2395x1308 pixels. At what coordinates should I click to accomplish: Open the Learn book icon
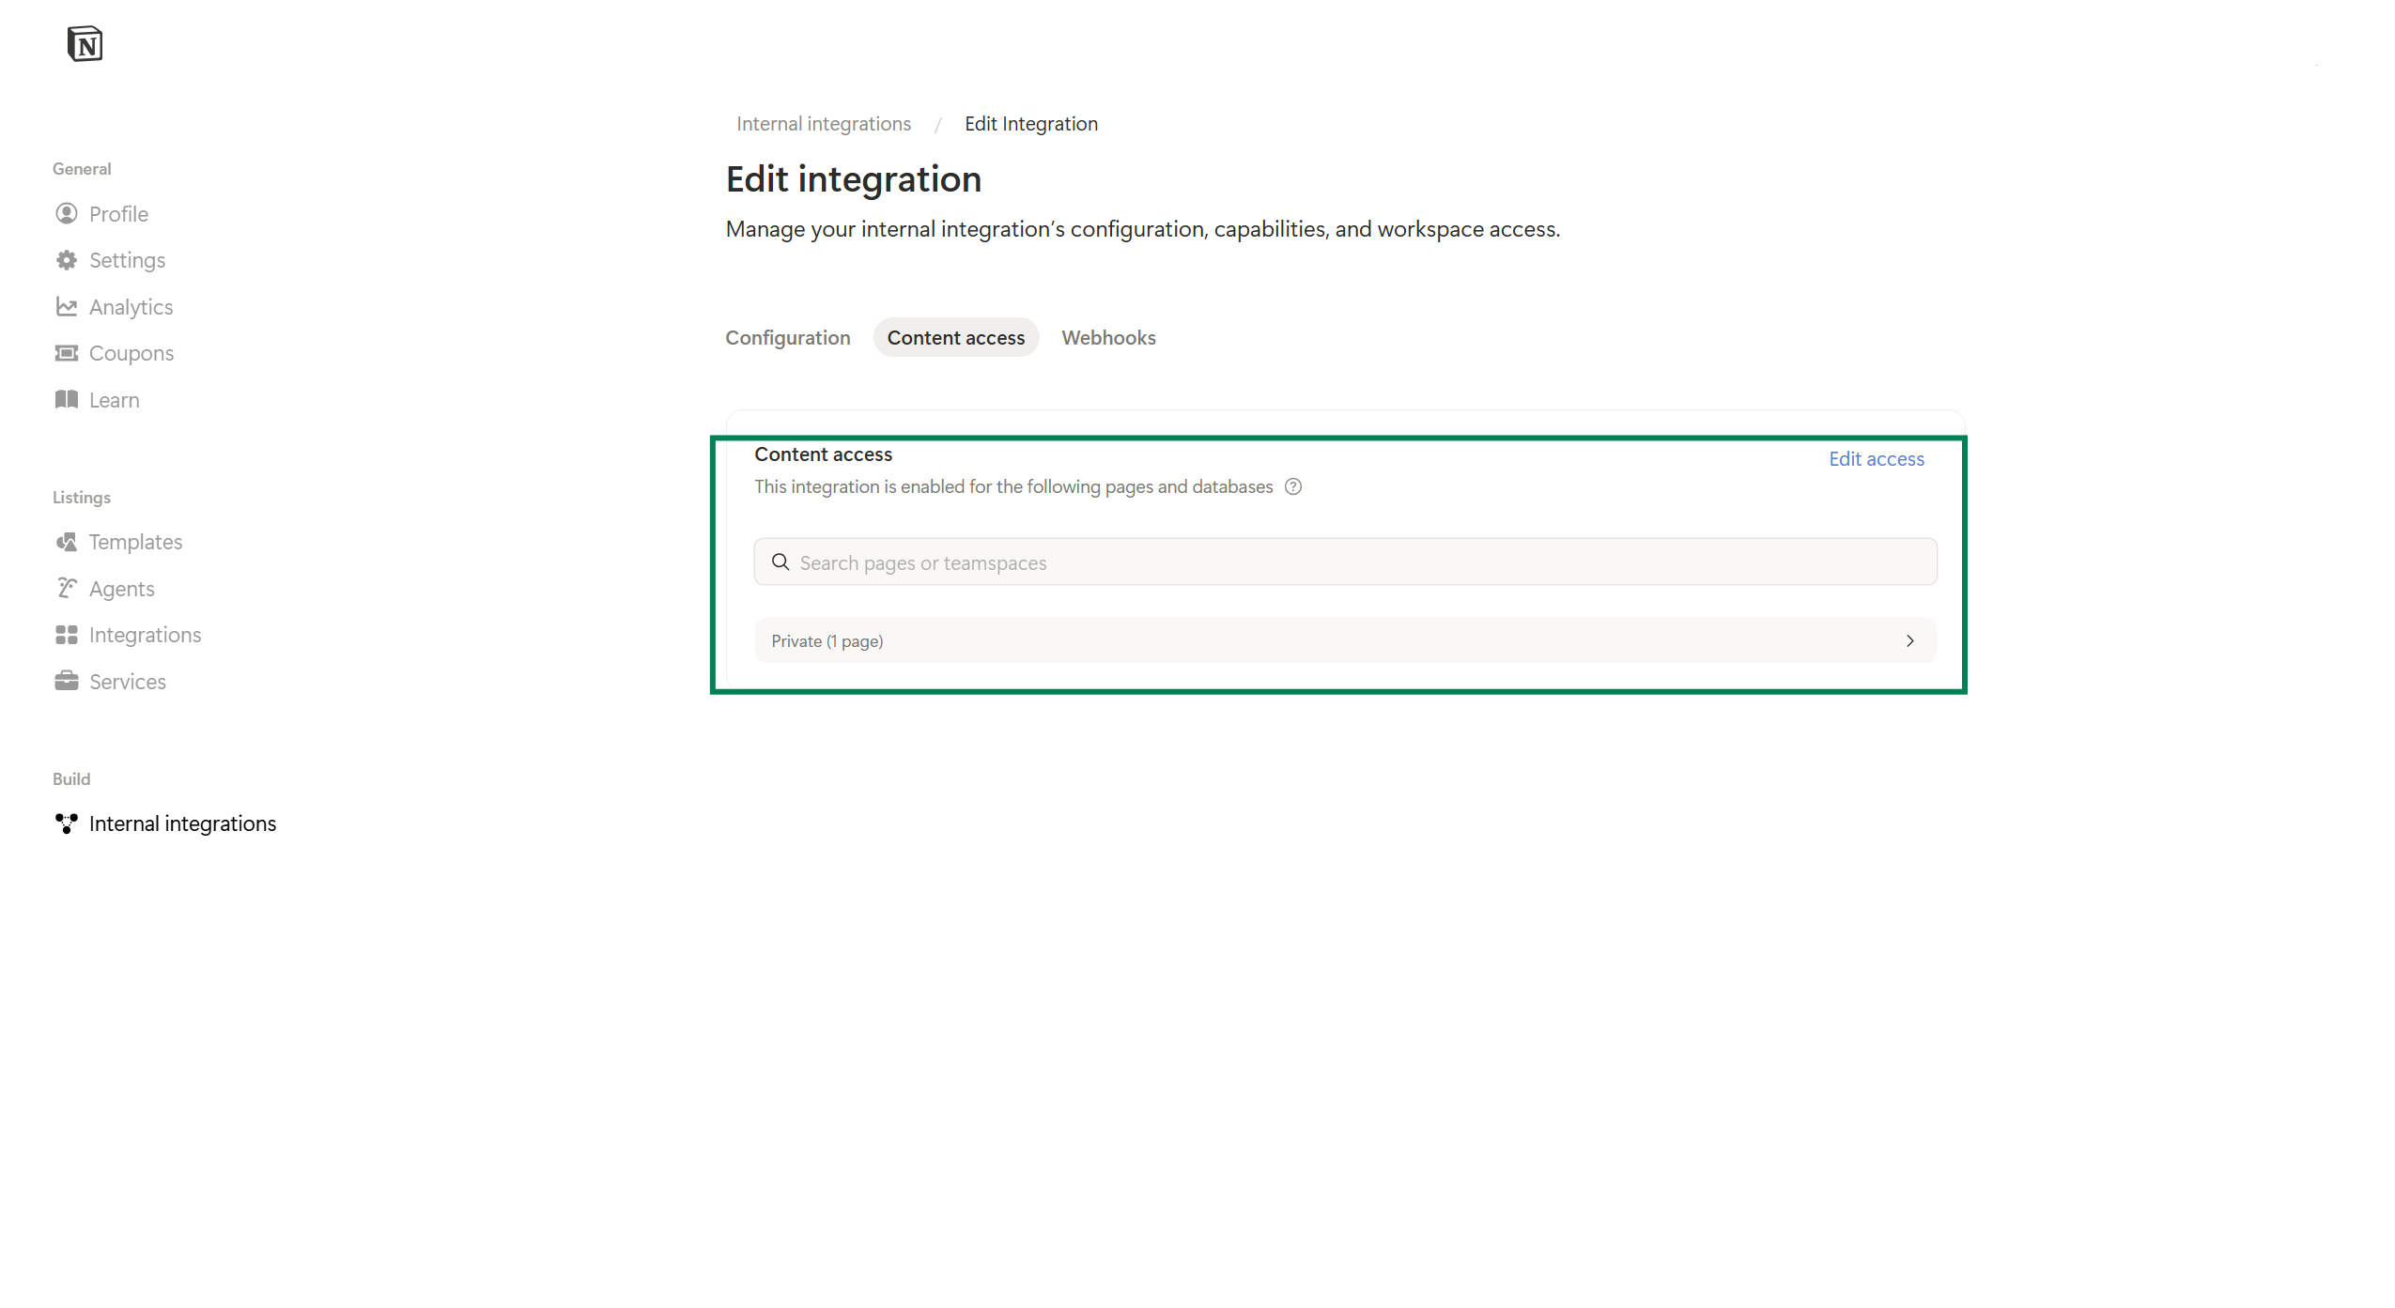[67, 400]
